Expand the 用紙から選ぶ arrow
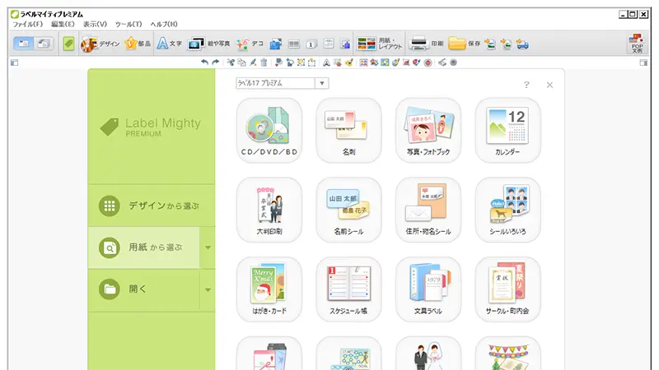 click(x=208, y=247)
